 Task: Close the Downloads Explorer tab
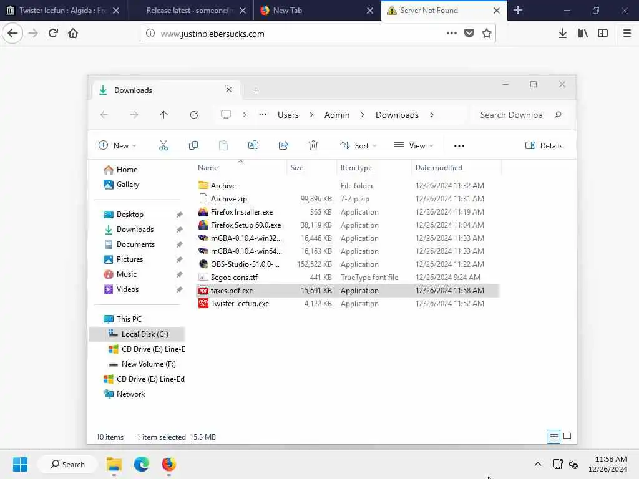(228, 90)
